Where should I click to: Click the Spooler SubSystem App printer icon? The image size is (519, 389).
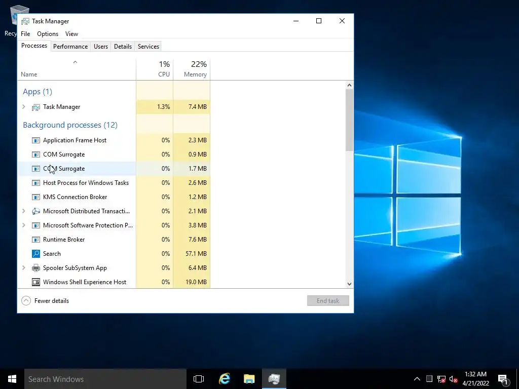pos(36,268)
